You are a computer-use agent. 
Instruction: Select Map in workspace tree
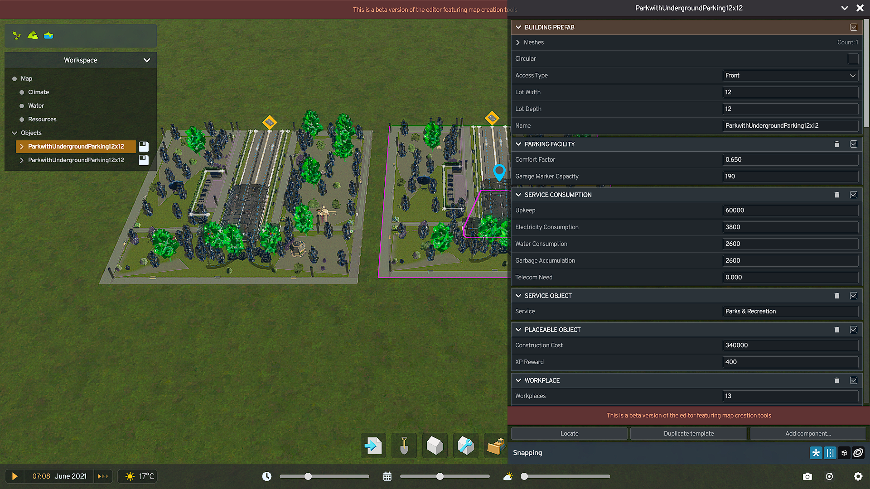(27, 78)
